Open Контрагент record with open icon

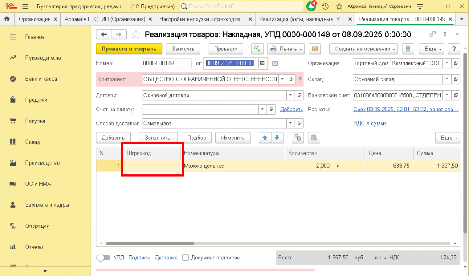click(291, 79)
